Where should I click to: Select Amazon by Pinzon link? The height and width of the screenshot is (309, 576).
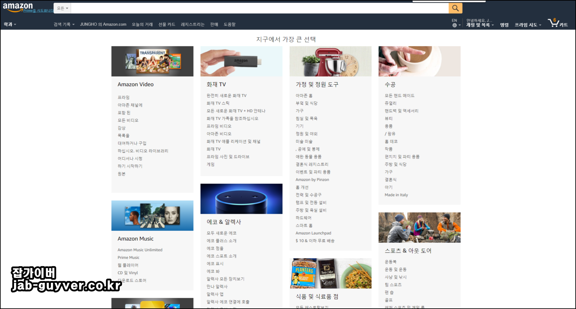[312, 180]
